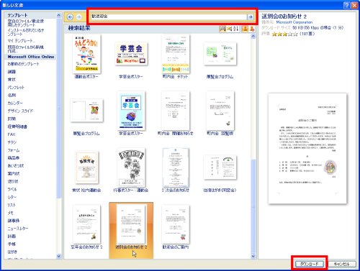Click the first orange person icon

point(245,29)
